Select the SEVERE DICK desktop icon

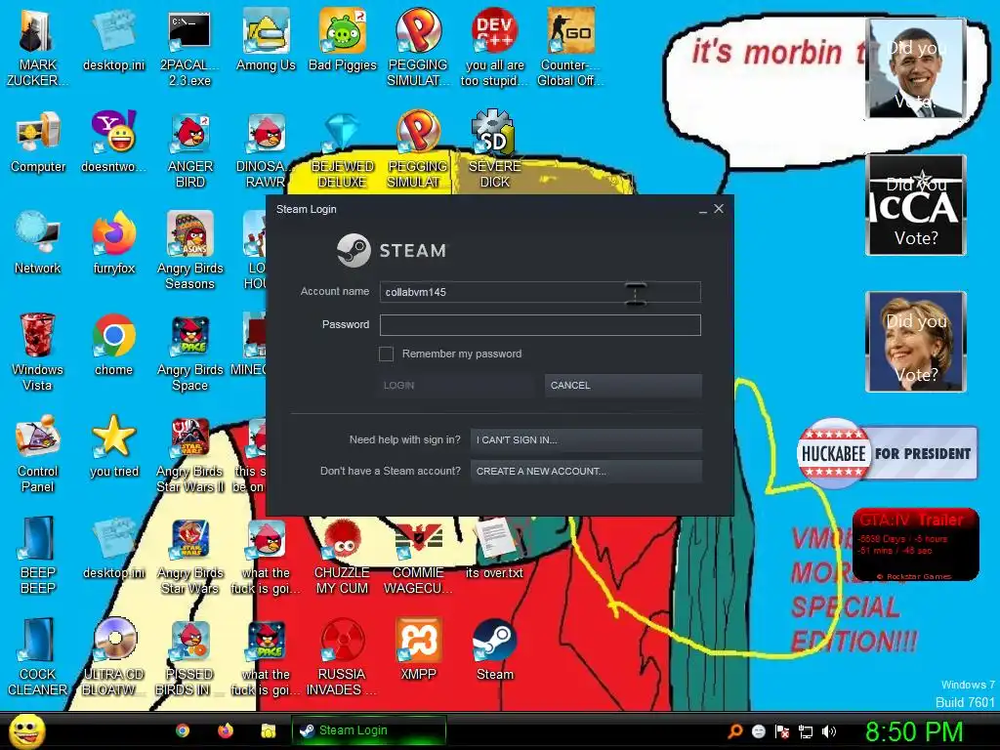(x=494, y=149)
